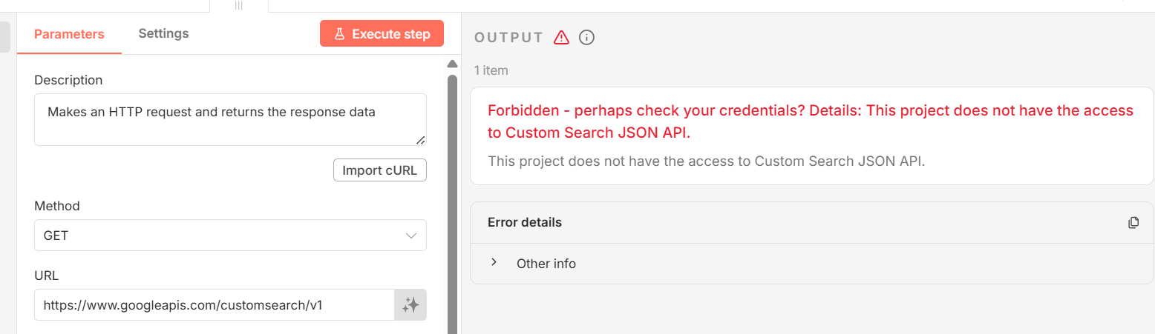Click the Import cURL button
The width and height of the screenshot is (1155, 334).
coord(379,170)
